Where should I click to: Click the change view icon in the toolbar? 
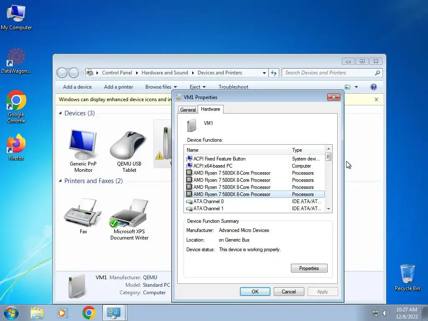click(x=347, y=87)
